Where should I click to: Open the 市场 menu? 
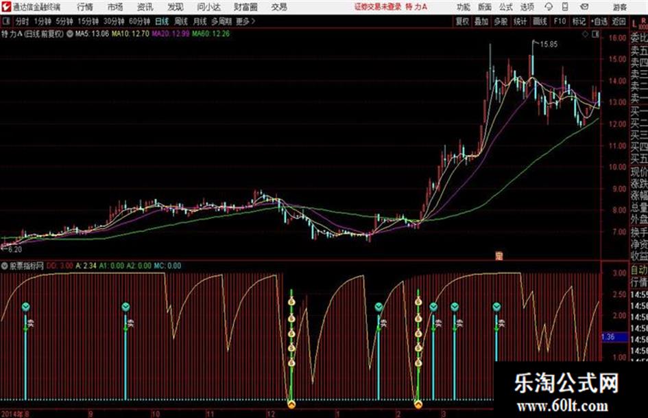tap(115, 7)
